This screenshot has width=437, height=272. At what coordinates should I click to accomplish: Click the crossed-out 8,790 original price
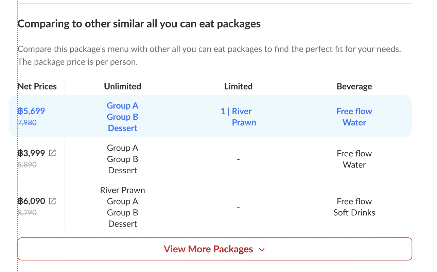pos(27,213)
